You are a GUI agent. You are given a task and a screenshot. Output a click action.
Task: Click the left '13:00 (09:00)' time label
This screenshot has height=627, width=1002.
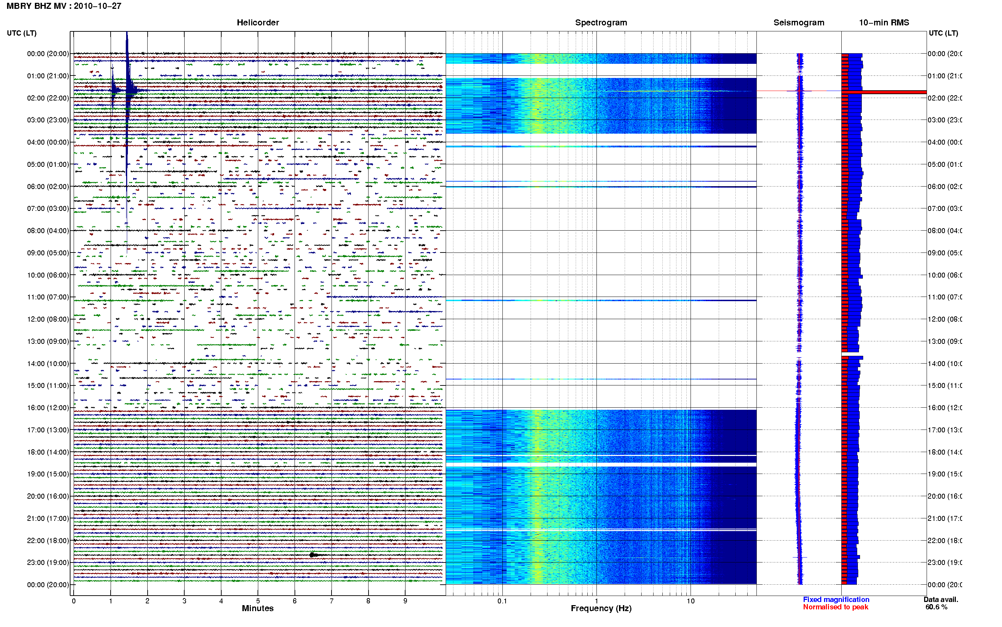click(48, 341)
